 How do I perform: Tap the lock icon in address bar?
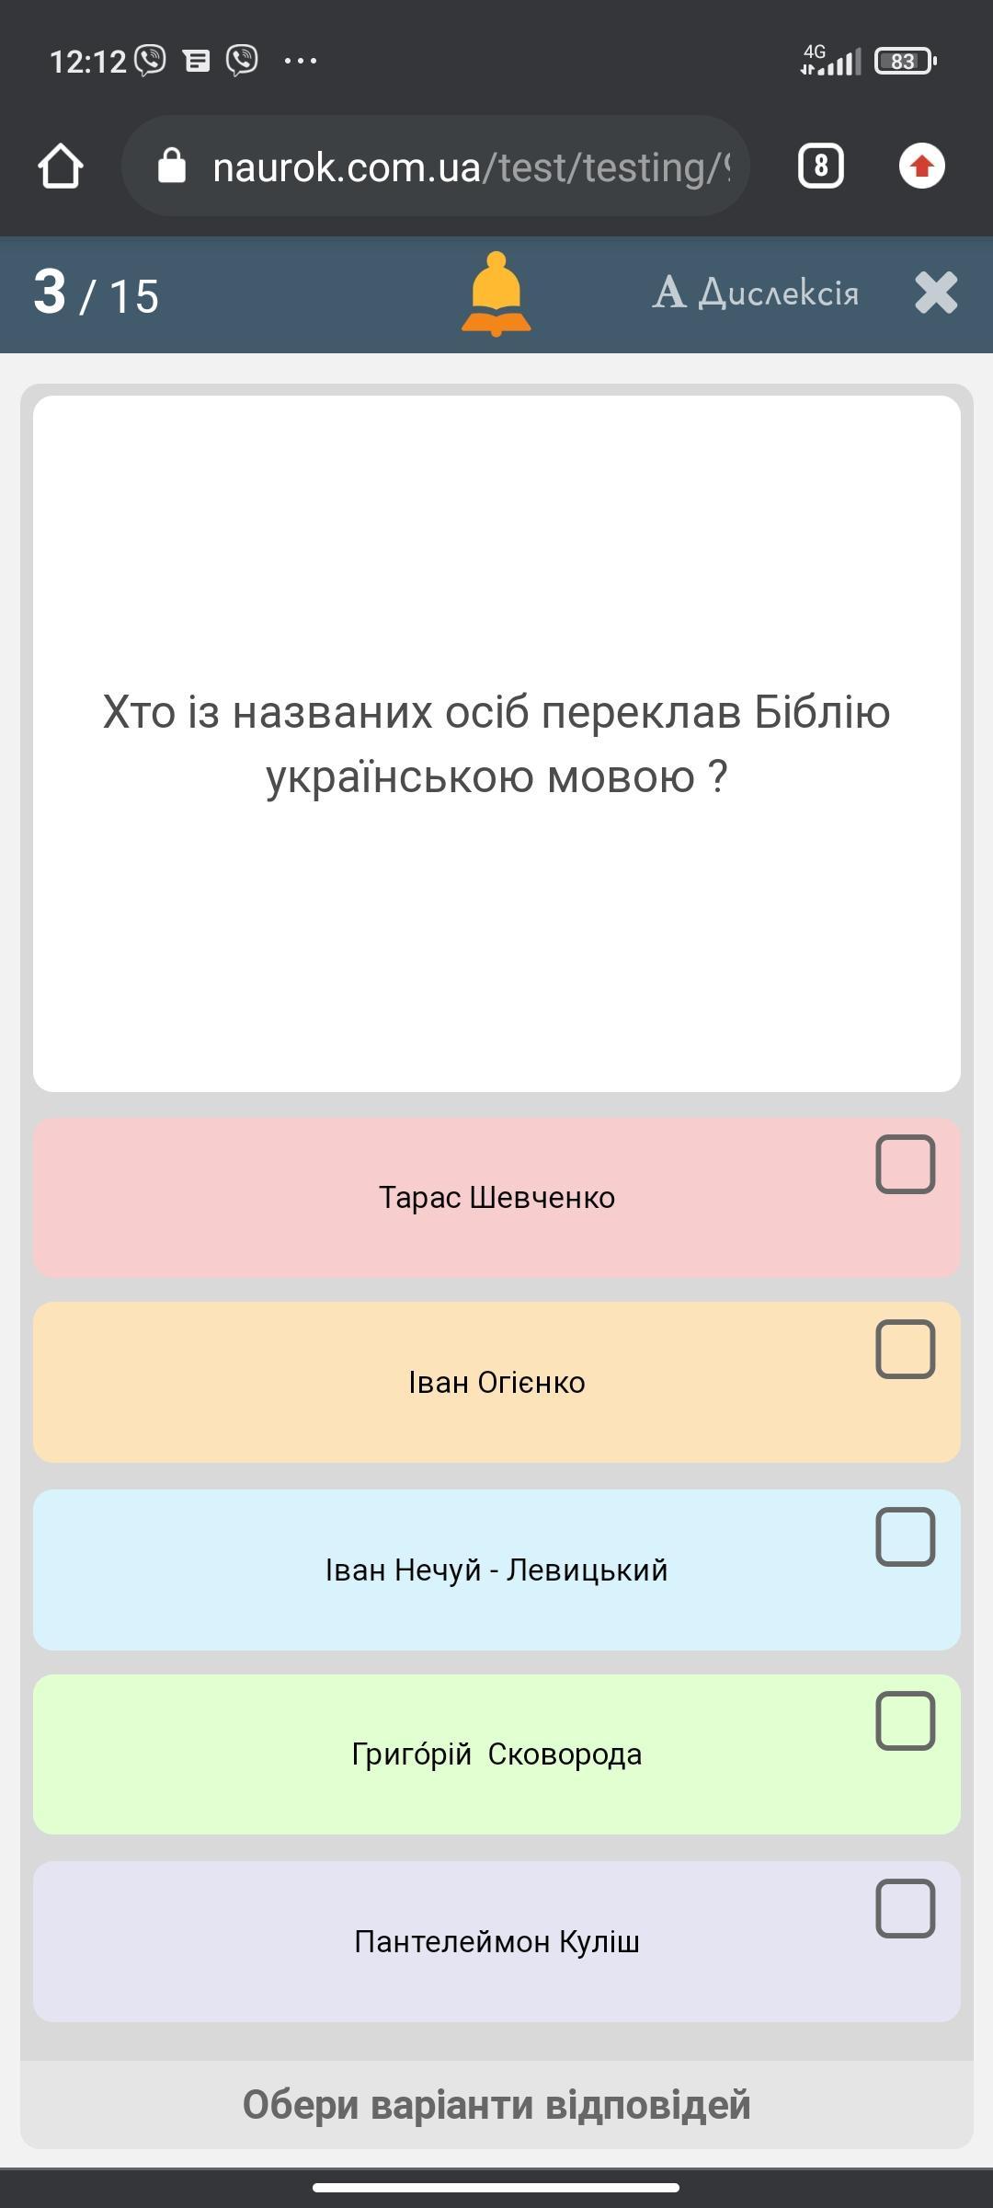coord(172,167)
